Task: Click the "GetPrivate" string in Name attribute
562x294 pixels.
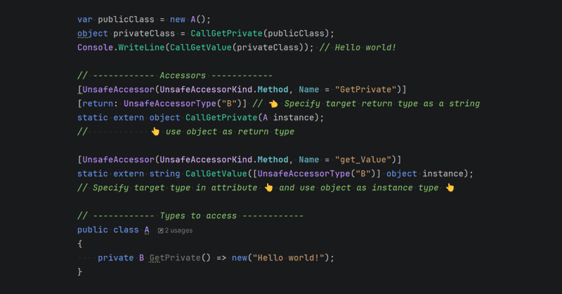Action: point(365,90)
